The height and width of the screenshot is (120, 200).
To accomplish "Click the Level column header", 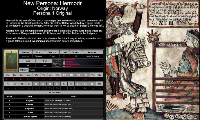I will click(x=64, y=52).
